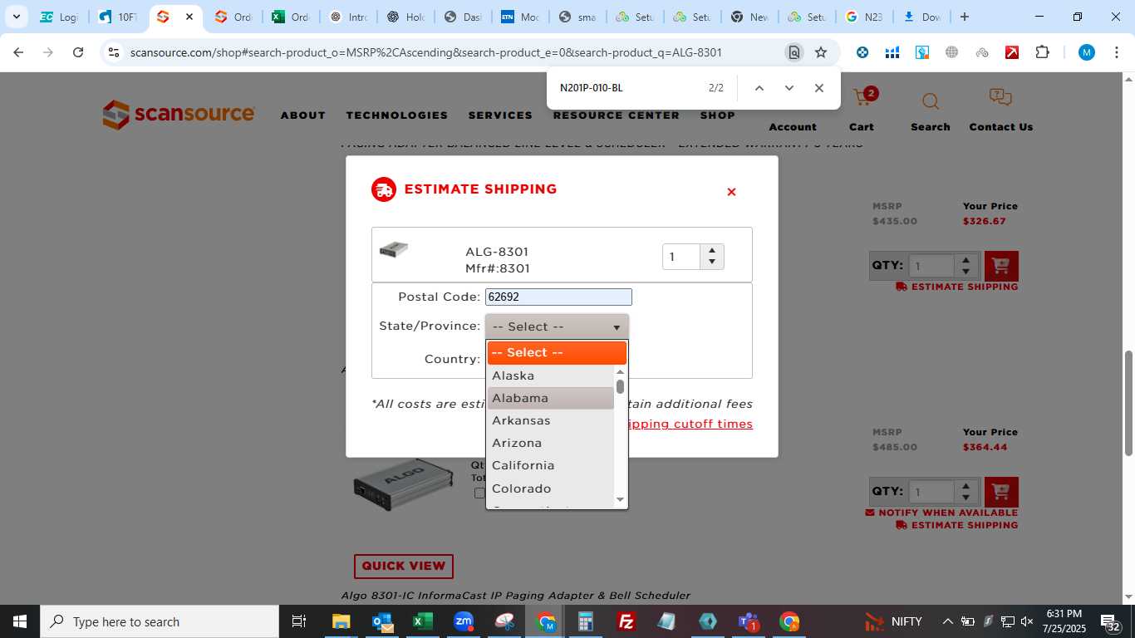
Task: Click the Postal Code field
Action: click(558, 297)
